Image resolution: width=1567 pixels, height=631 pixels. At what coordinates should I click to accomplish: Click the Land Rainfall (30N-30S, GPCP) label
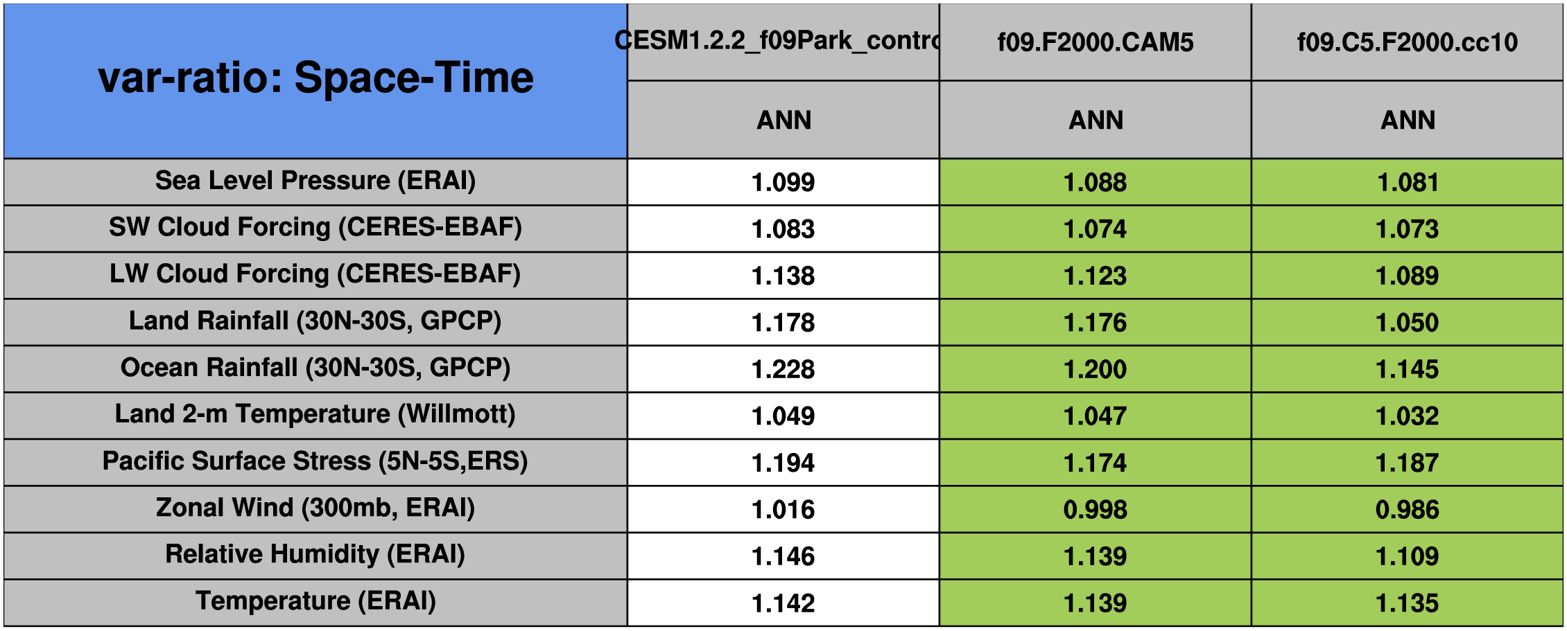tap(315, 322)
